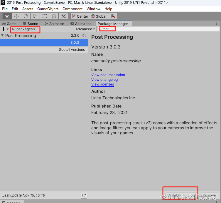Open the Edit menu
The width and height of the screenshot is (221, 203).
[15, 9]
